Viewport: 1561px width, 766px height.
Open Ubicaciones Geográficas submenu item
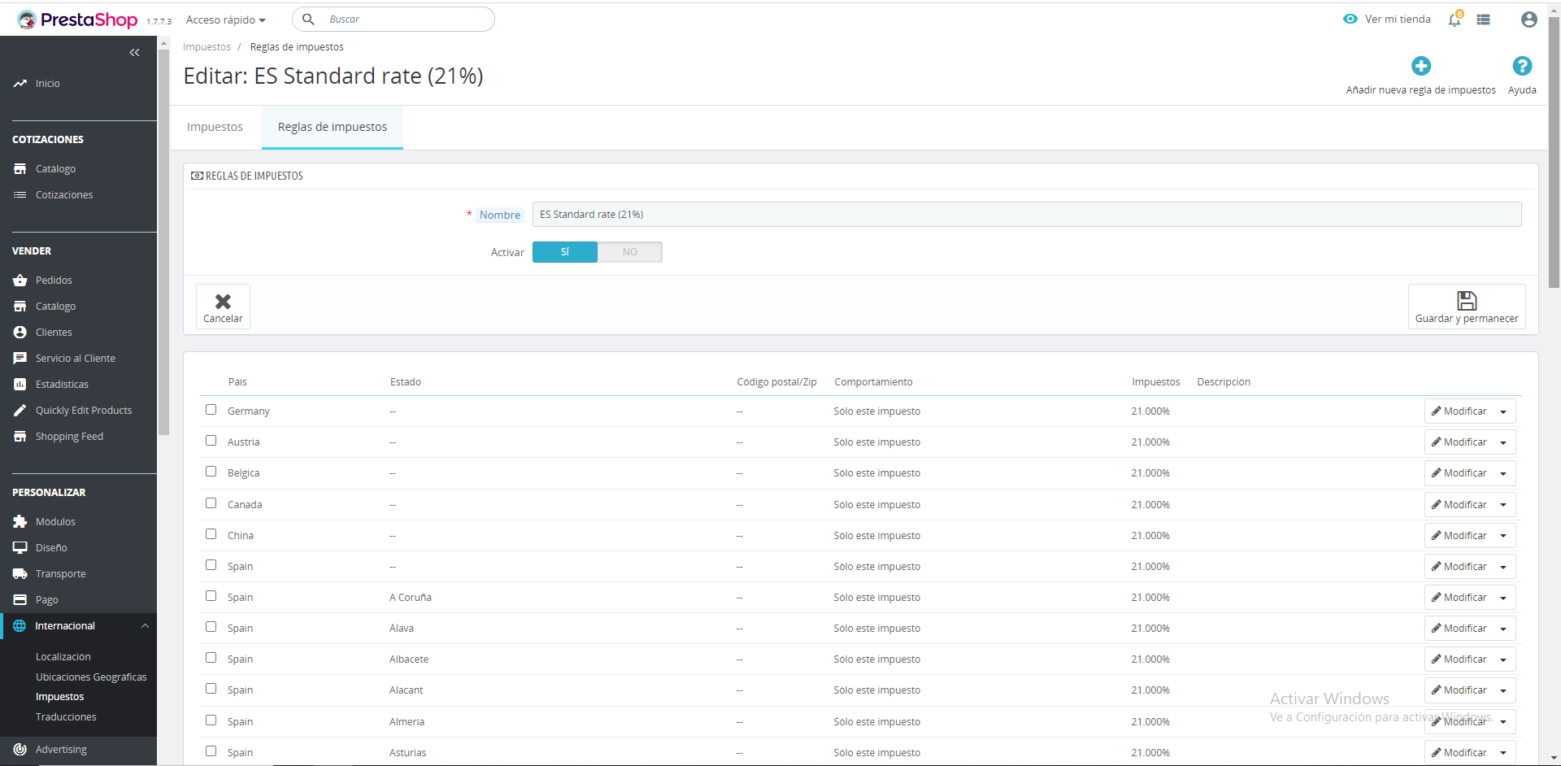tap(91, 677)
